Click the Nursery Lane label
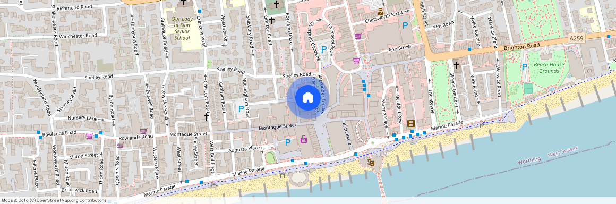This screenshot has width=616, height=204. tap(82, 118)
